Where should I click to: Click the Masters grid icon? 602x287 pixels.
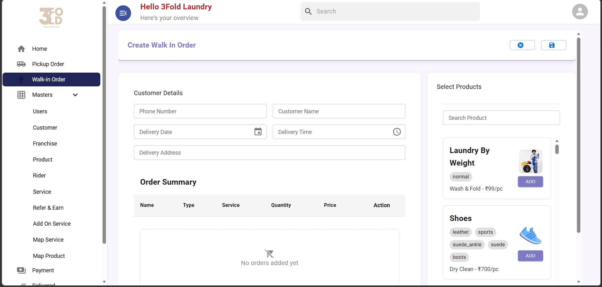21,95
